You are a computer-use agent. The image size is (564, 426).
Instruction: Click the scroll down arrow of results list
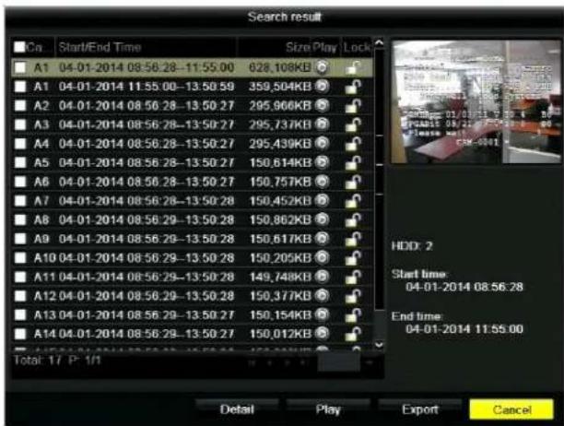(379, 345)
